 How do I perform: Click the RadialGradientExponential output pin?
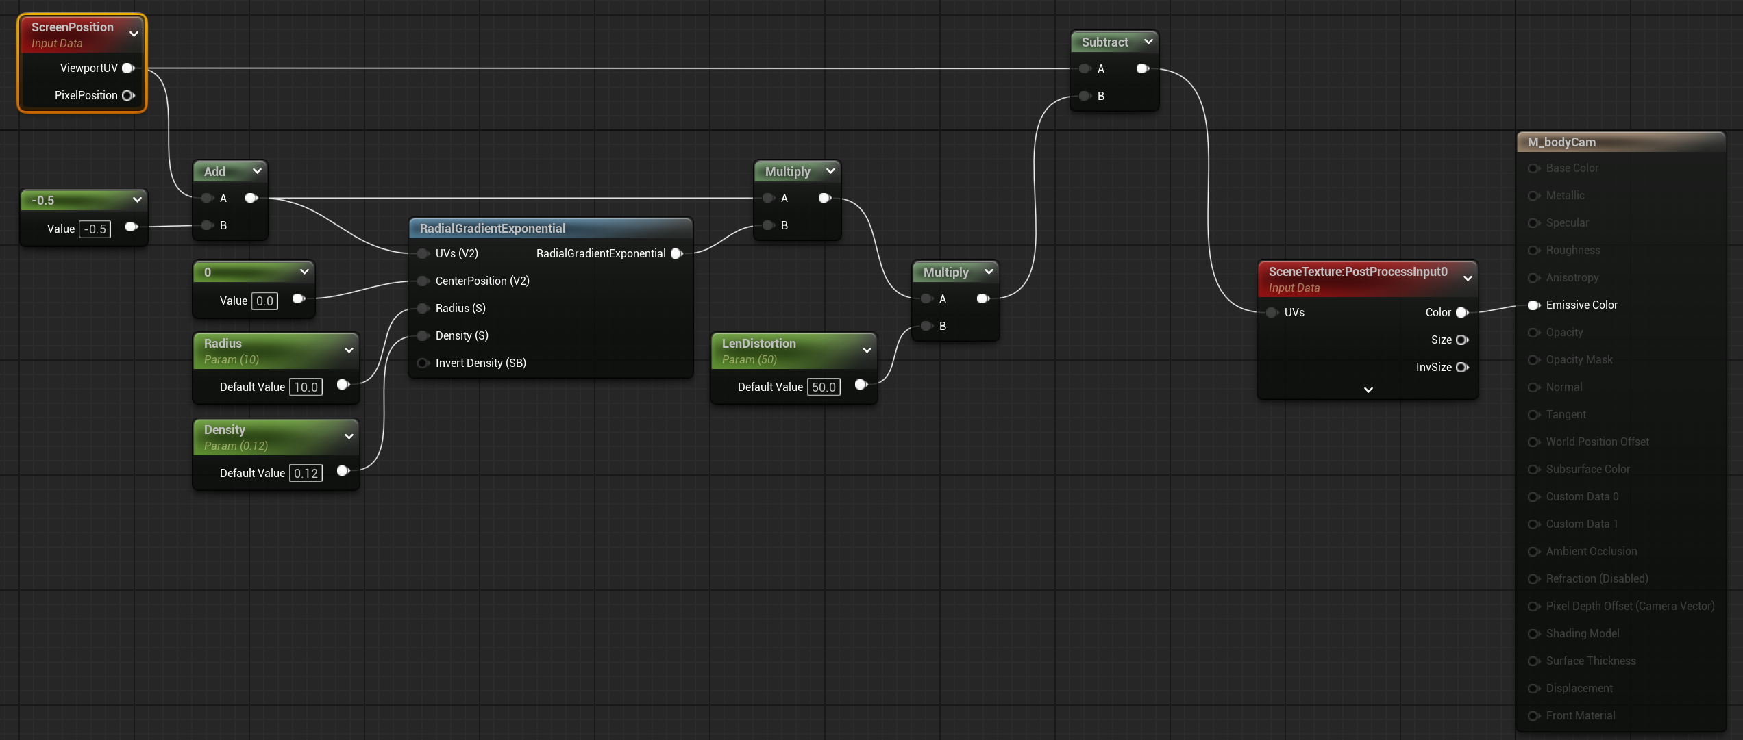(677, 253)
